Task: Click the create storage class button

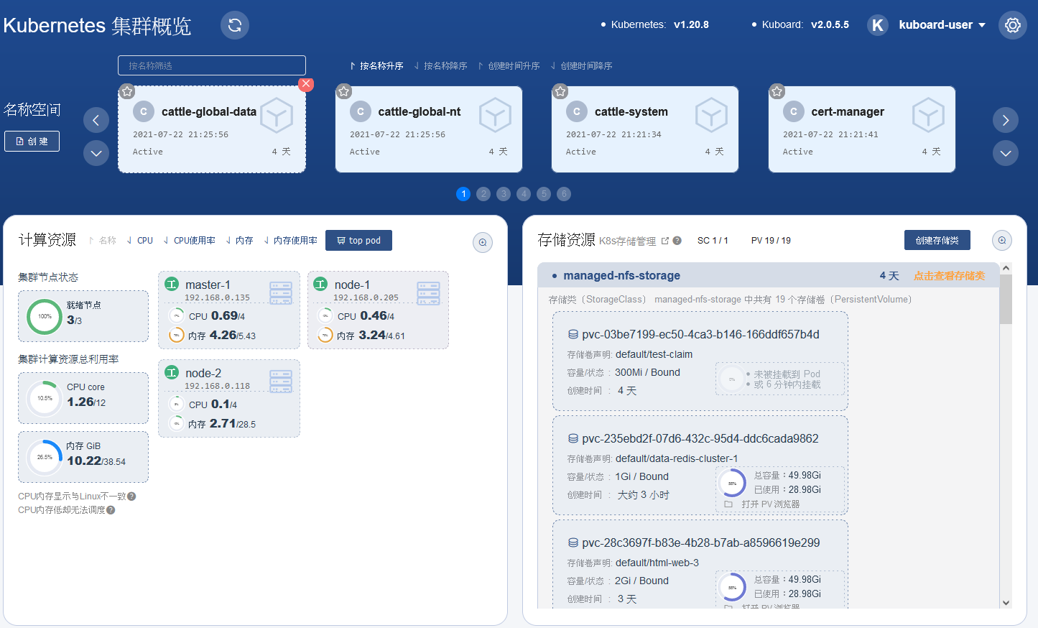Action: click(937, 241)
